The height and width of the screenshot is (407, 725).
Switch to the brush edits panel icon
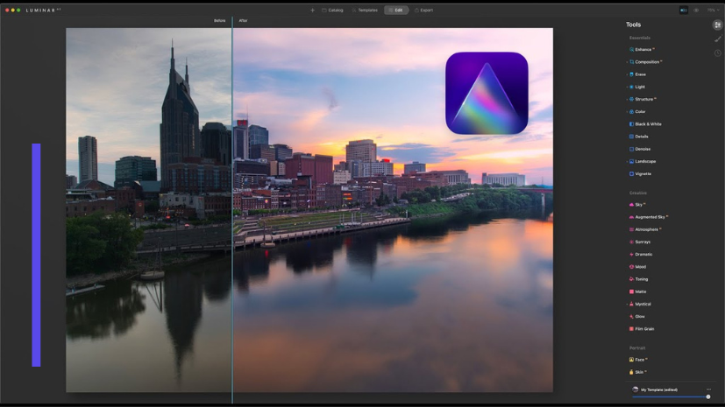(718, 39)
